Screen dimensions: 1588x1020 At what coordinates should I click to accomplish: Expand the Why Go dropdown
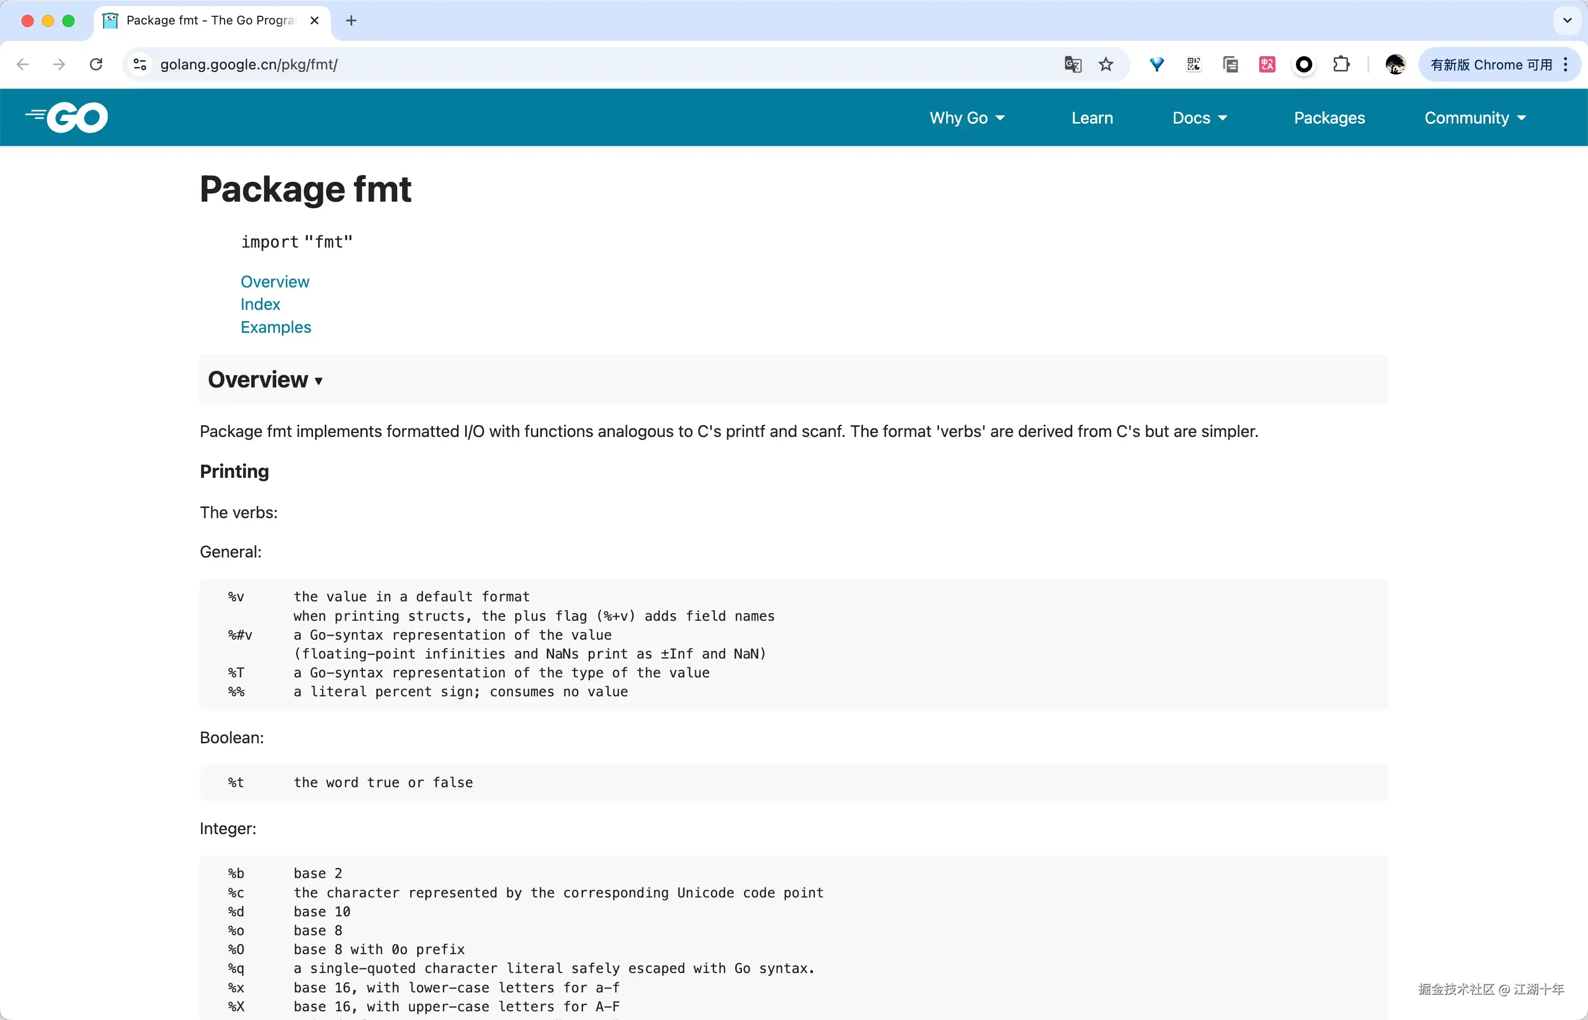[967, 117]
